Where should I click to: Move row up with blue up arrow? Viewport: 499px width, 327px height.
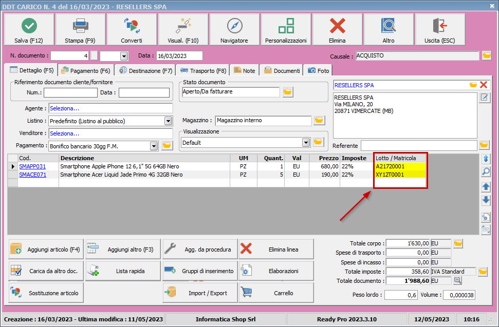click(486, 187)
